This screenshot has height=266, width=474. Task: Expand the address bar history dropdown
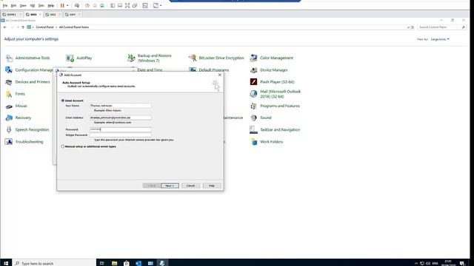[x=409, y=27]
